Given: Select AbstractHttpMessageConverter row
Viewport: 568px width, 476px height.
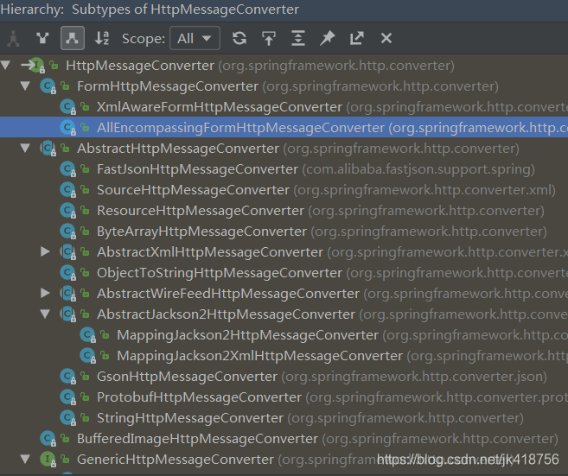Looking at the screenshot, I should [284, 149].
